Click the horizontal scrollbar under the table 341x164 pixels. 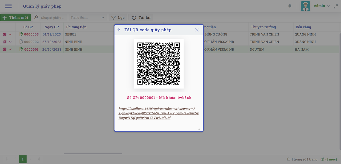(x=93, y=153)
